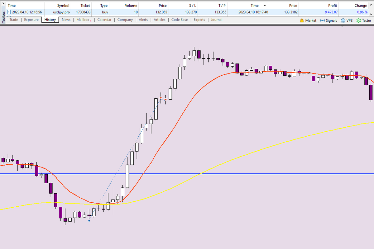Click the dashed blue trade connection line
The image size is (374, 249).
[125, 160]
